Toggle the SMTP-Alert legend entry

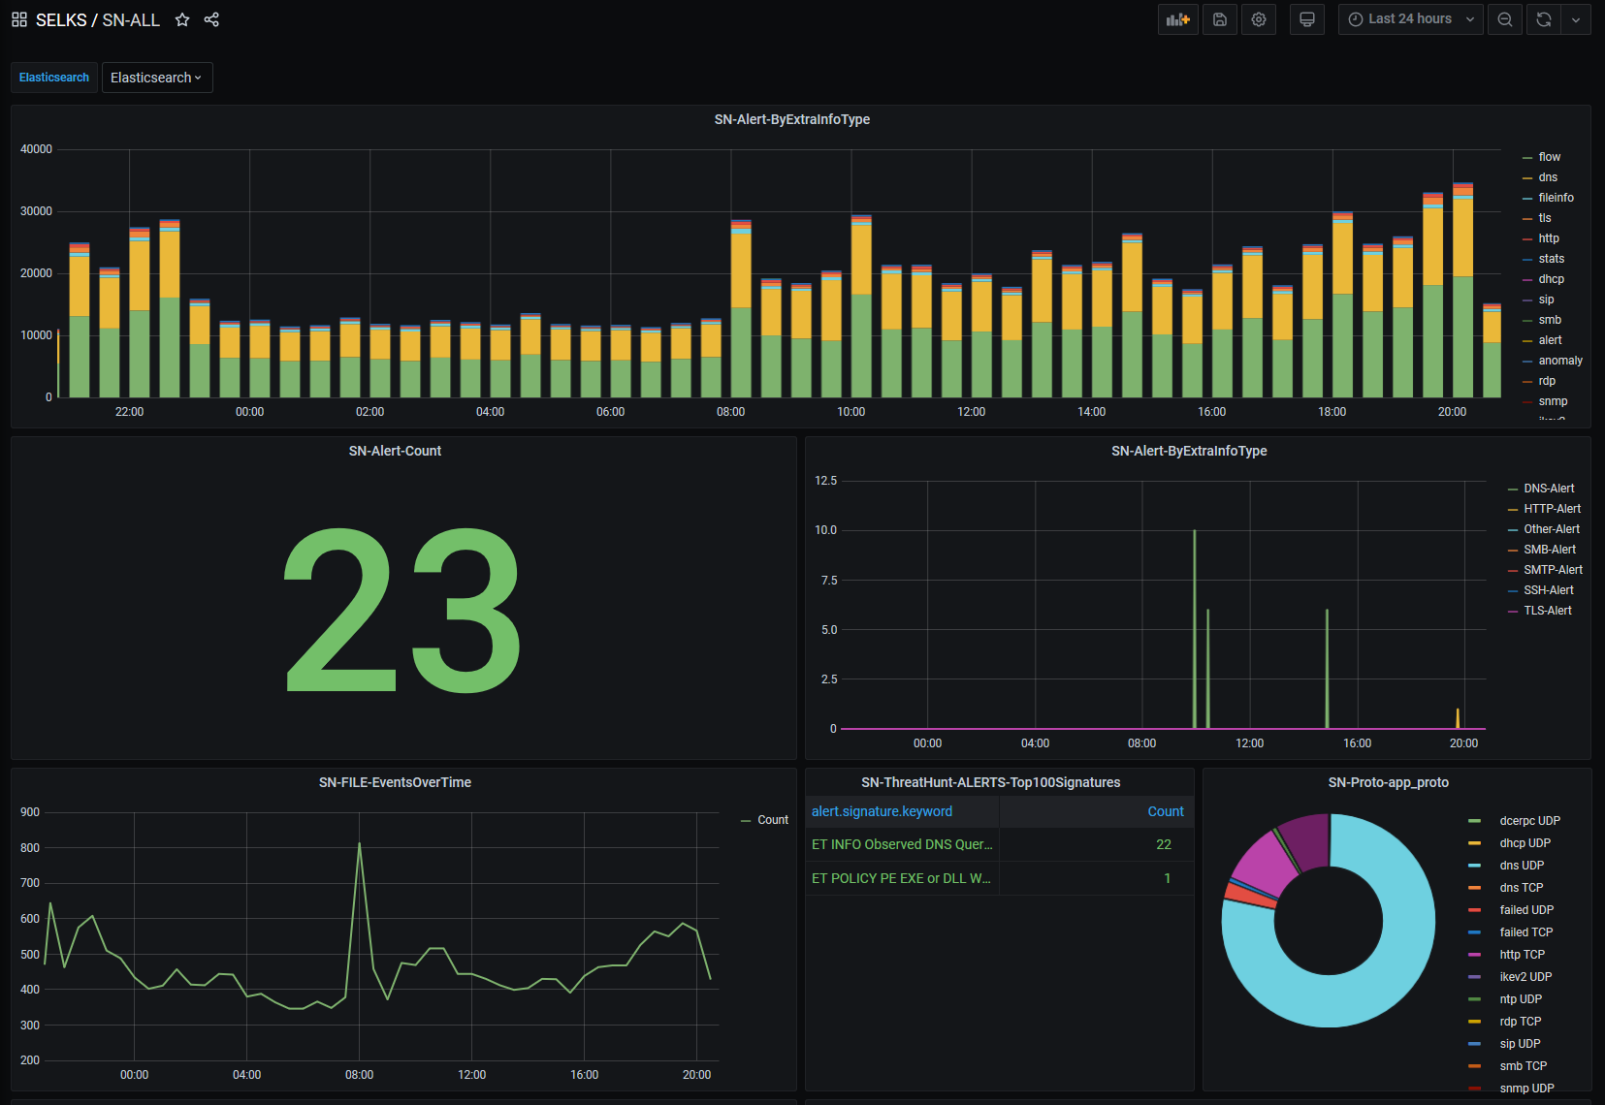(1553, 570)
